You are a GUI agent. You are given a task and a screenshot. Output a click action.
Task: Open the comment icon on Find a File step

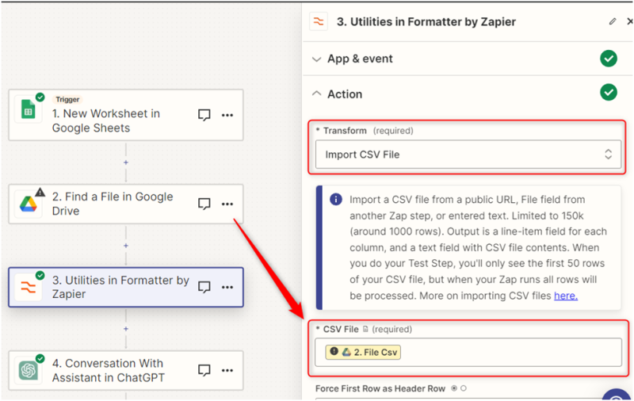point(204,204)
